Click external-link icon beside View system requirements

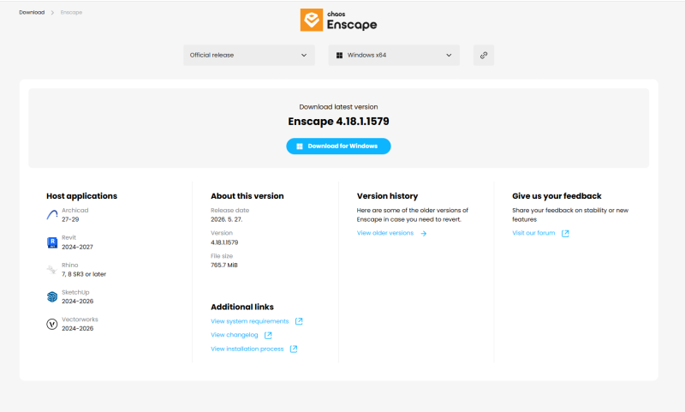click(x=299, y=321)
